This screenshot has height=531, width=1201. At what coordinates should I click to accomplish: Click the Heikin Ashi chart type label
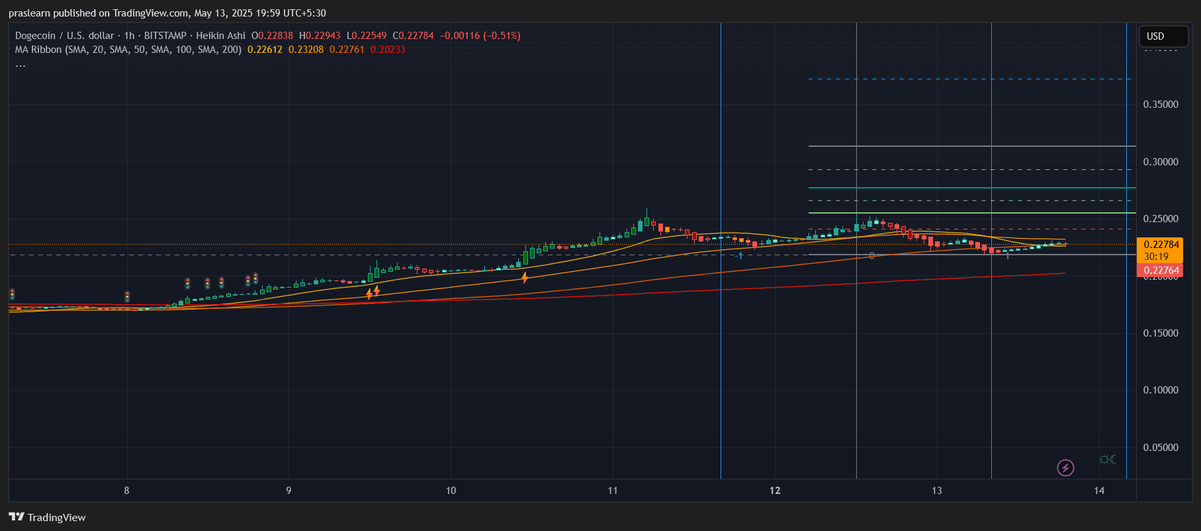tap(220, 36)
